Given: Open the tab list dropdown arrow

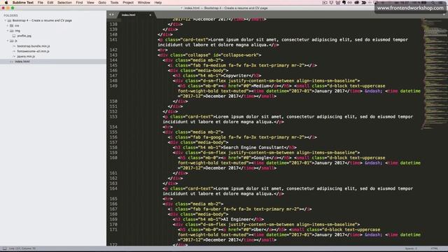Looking at the screenshot, I should pyautogui.click(x=444, y=15).
